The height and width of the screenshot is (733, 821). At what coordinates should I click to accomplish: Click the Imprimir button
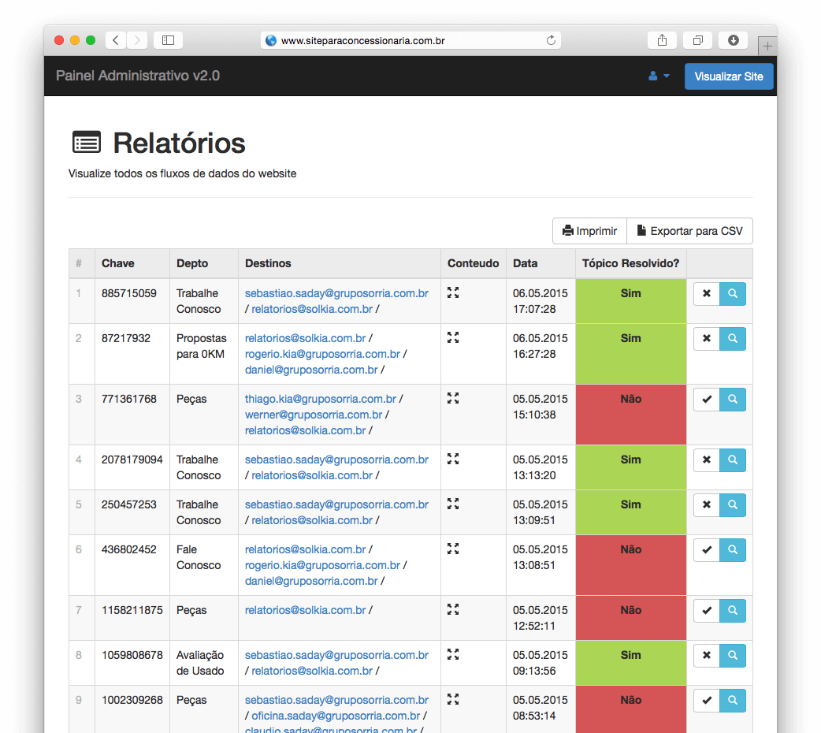pyautogui.click(x=589, y=231)
